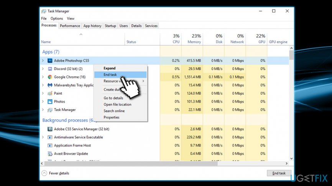The height and width of the screenshot is (186, 332).
Task: Click the Photos app icon
Action: 50,102
